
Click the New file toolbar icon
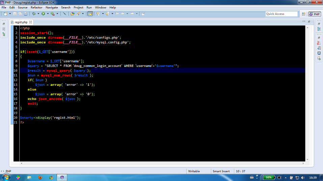pos(5,14)
